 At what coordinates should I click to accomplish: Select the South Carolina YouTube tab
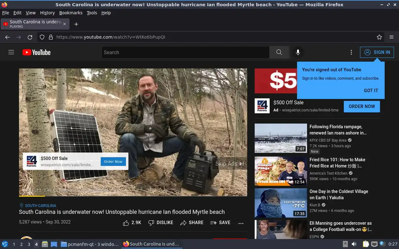35,24
